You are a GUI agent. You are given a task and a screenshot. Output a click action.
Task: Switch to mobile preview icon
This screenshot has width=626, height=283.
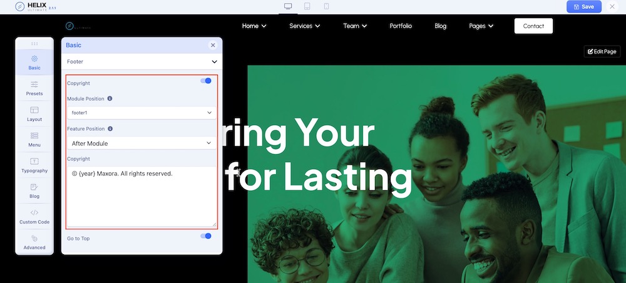pyautogui.click(x=326, y=6)
